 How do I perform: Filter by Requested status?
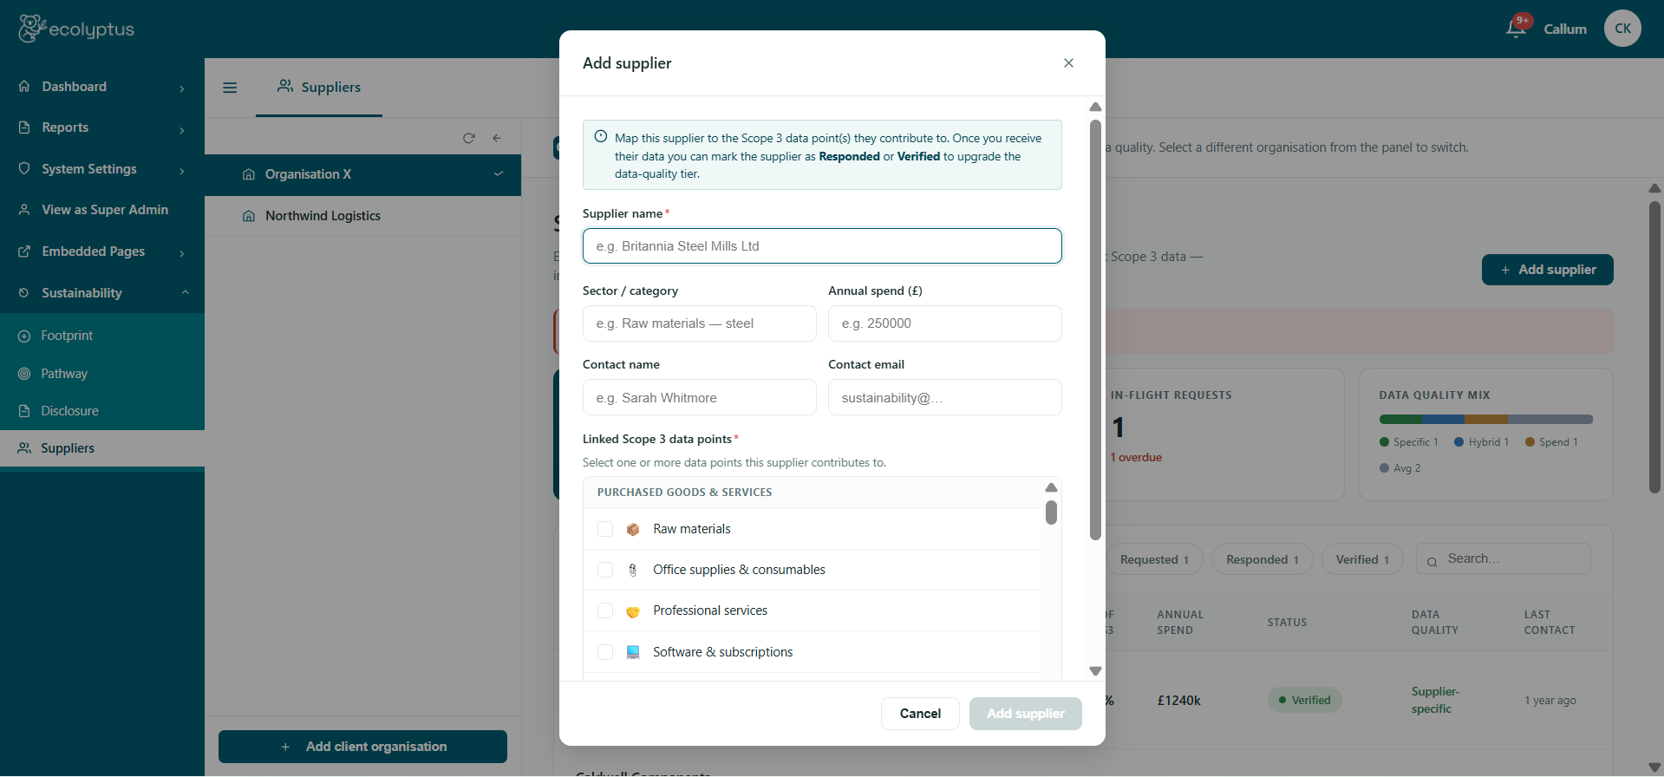point(1154,559)
